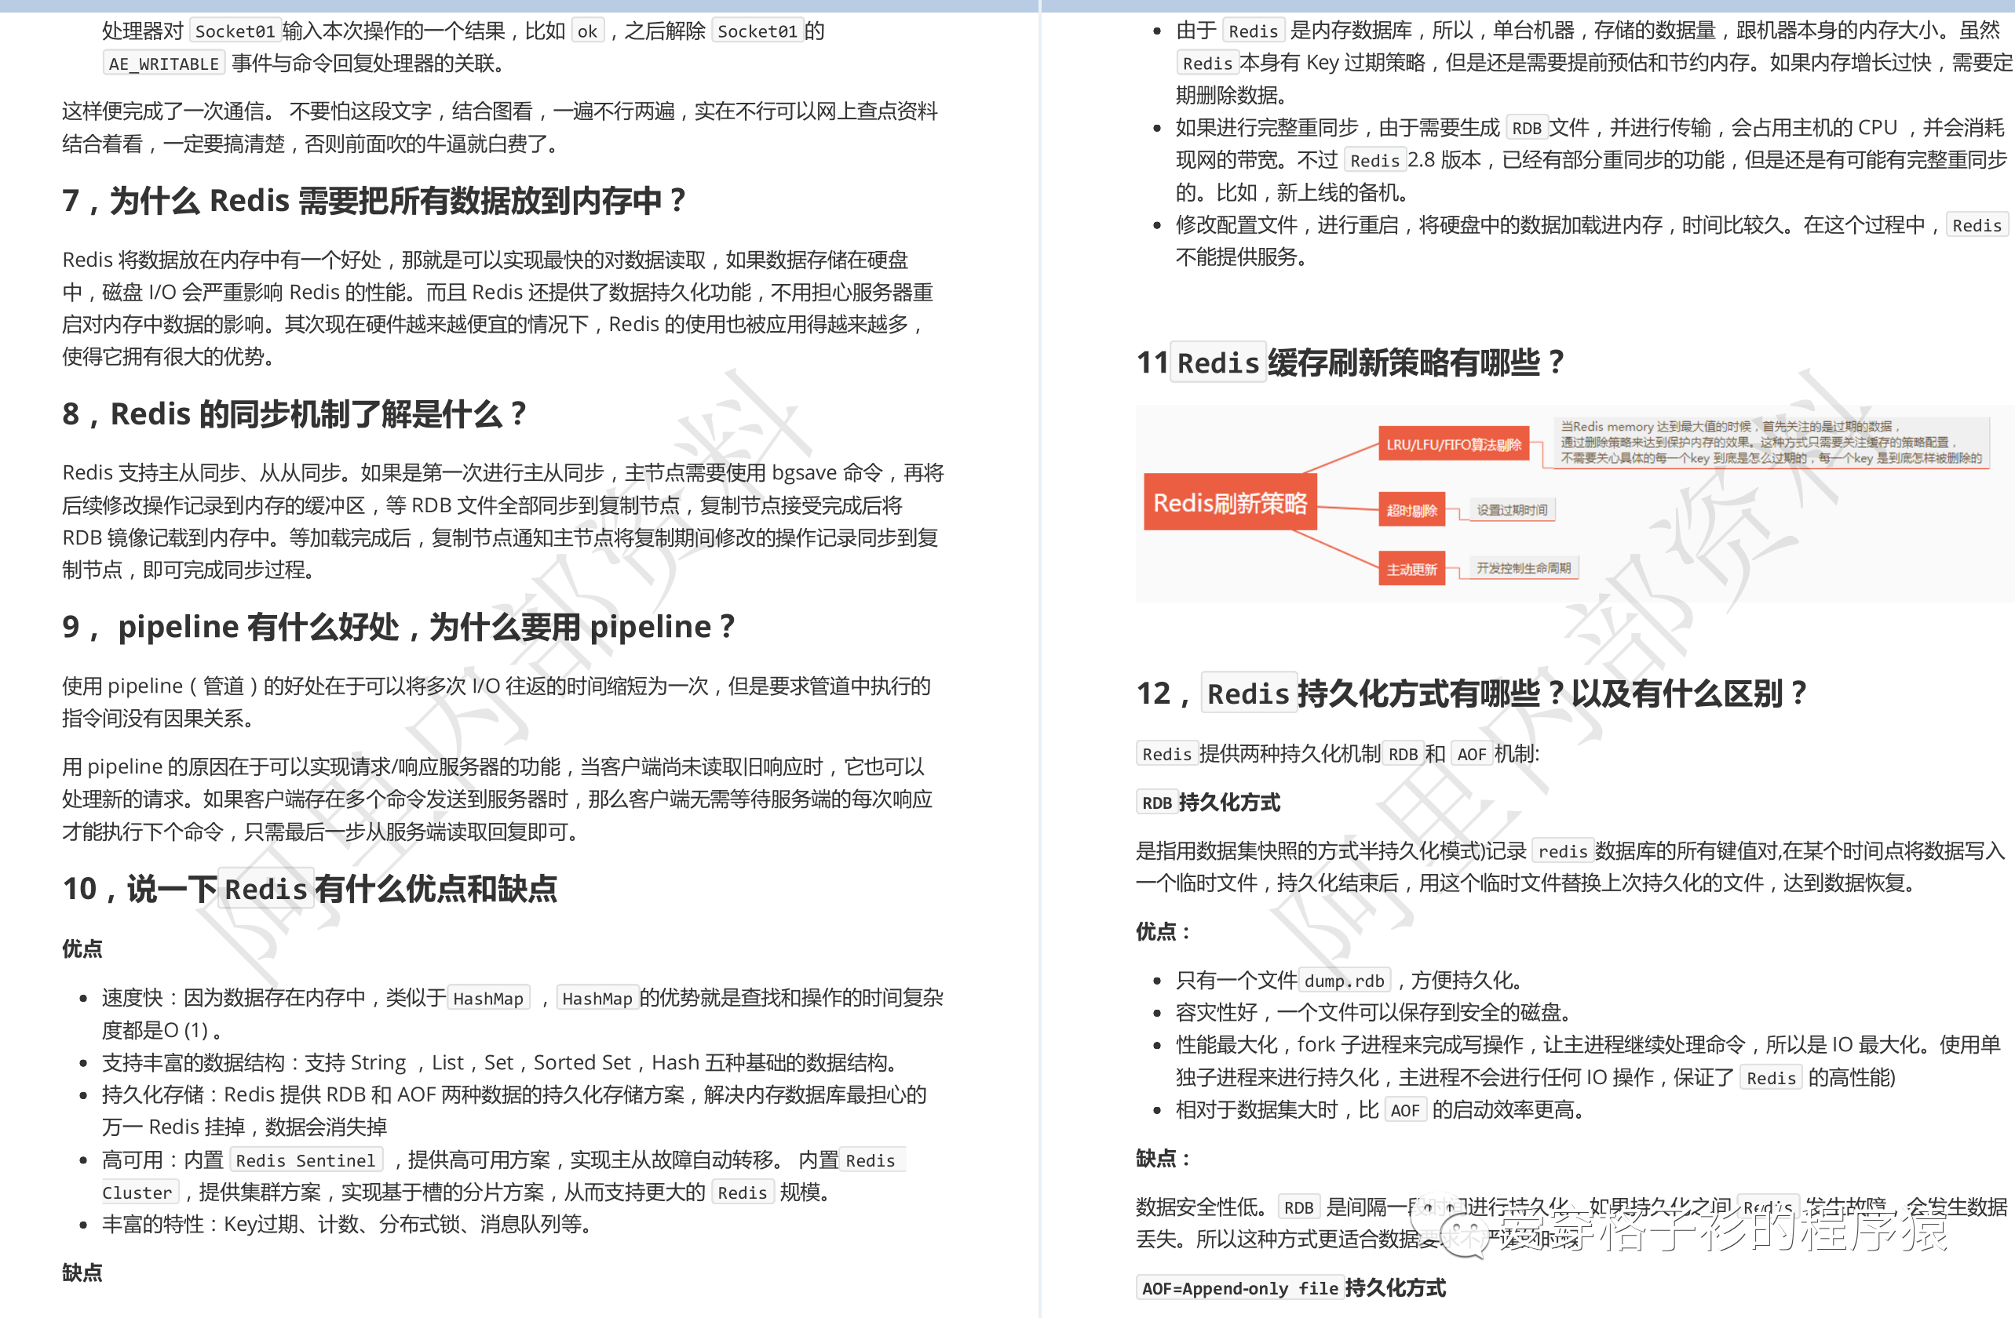
Task: Click the red 'Redis刷新策略' root node
Action: [x=1229, y=503]
